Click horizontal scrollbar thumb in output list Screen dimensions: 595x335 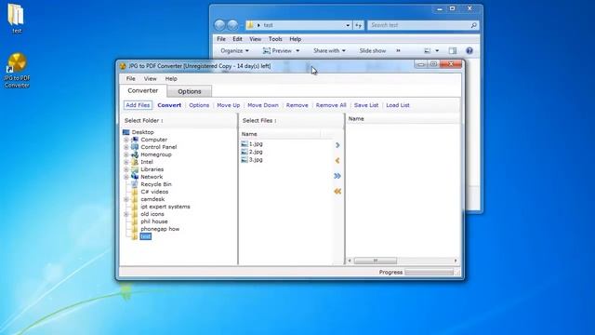376,261
